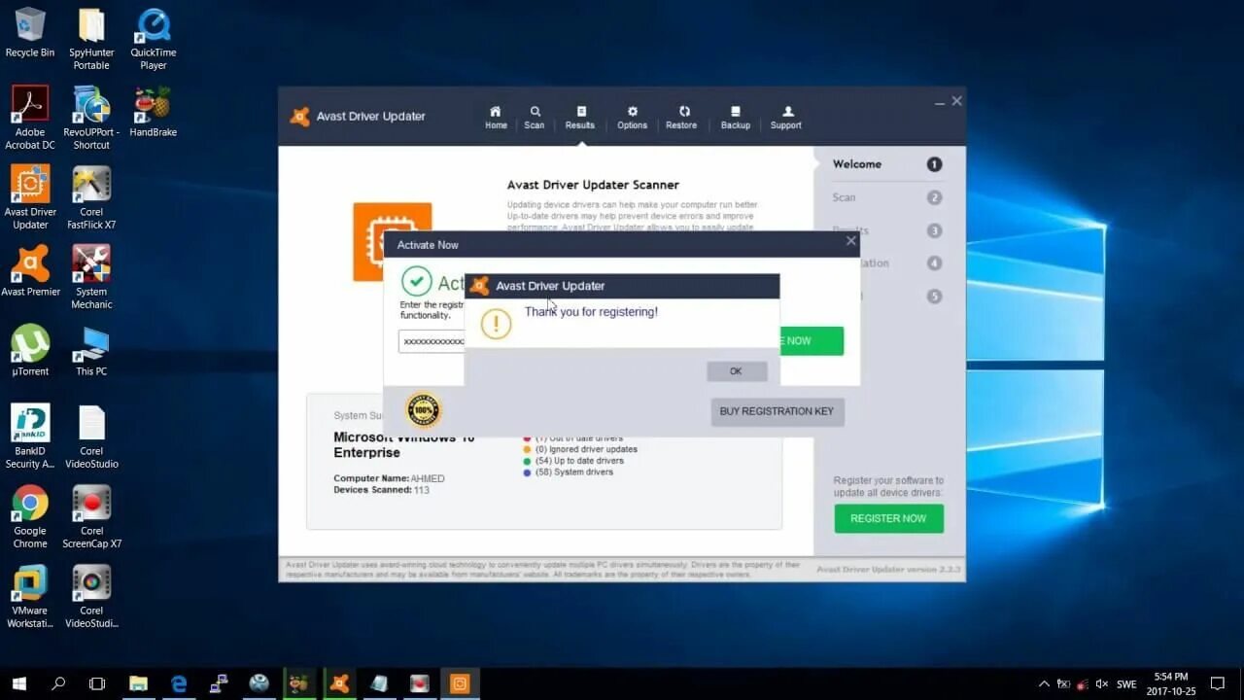Open the Scan toolbar item
This screenshot has width=1244, height=700.
pyautogui.click(x=535, y=118)
